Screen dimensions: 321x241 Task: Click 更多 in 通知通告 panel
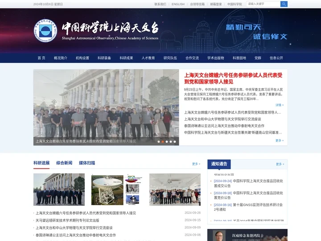(x=280, y=164)
